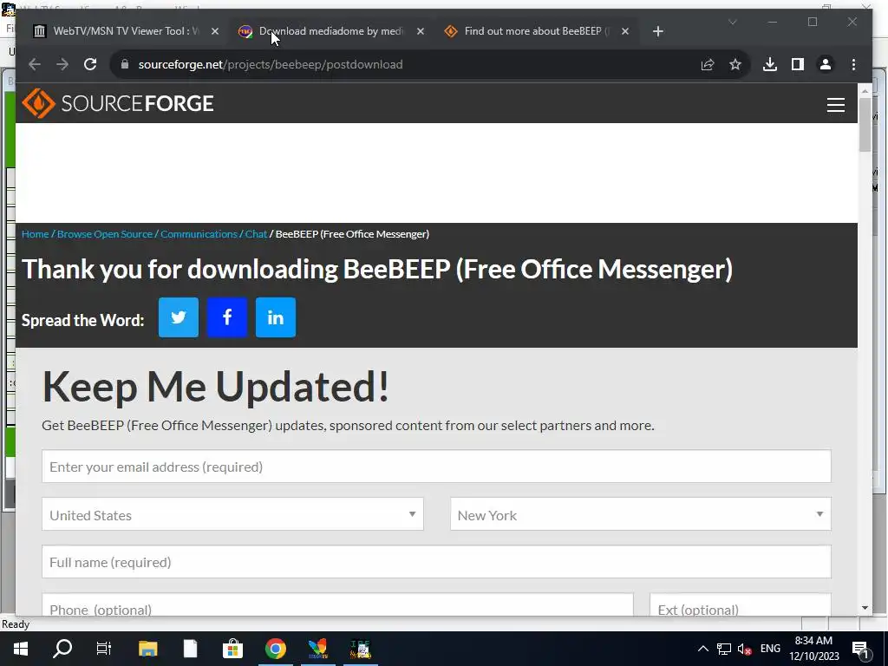This screenshot has height=666, width=888.
Task: Close the WebTV/MSN TV Viewer tab
Action: [x=215, y=32]
